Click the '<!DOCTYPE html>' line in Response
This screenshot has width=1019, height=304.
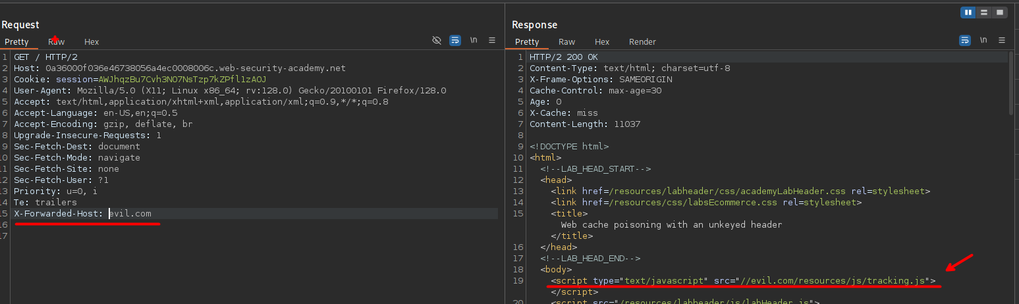click(x=569, y=147)
